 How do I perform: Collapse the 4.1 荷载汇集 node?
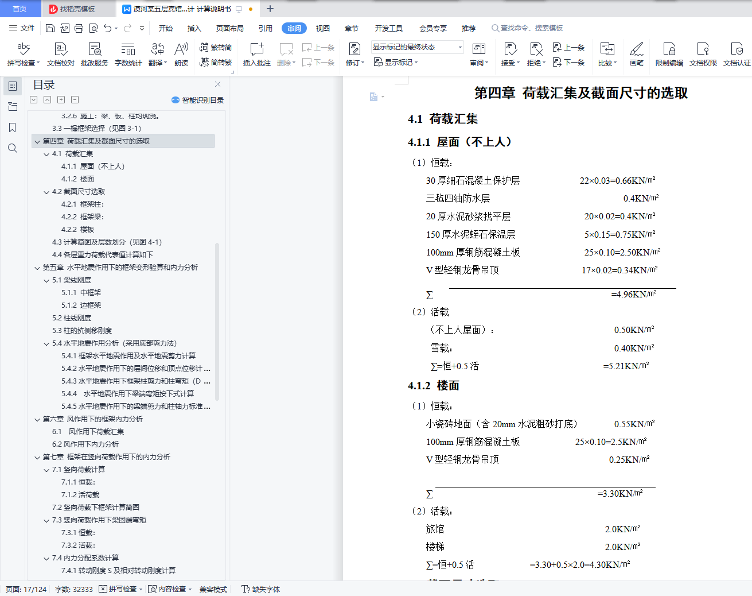click(46, 154)
